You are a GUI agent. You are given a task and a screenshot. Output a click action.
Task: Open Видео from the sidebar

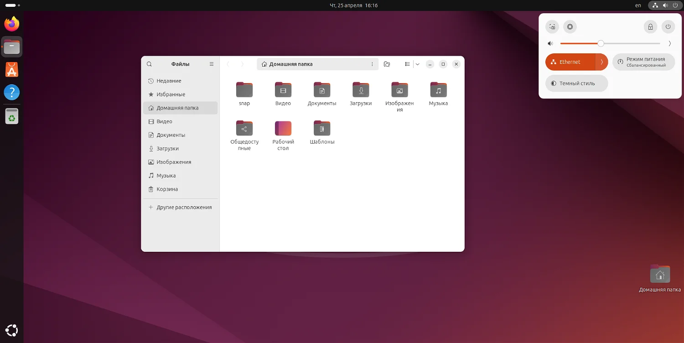click(x=181, y=121)
